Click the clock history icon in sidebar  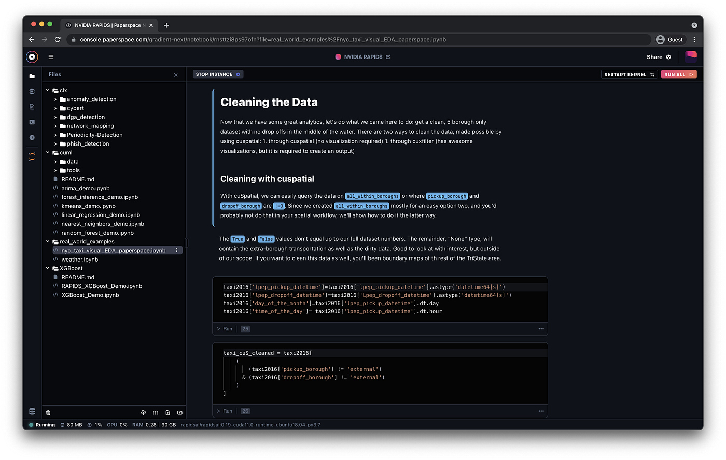(32, 137)
